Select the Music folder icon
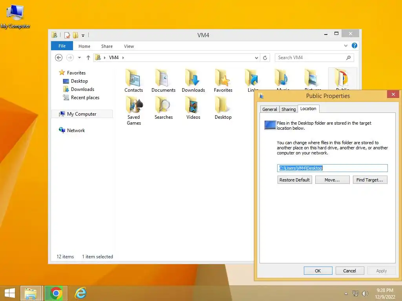The width and height of the screenshot is (402, 301). [282, 78]
